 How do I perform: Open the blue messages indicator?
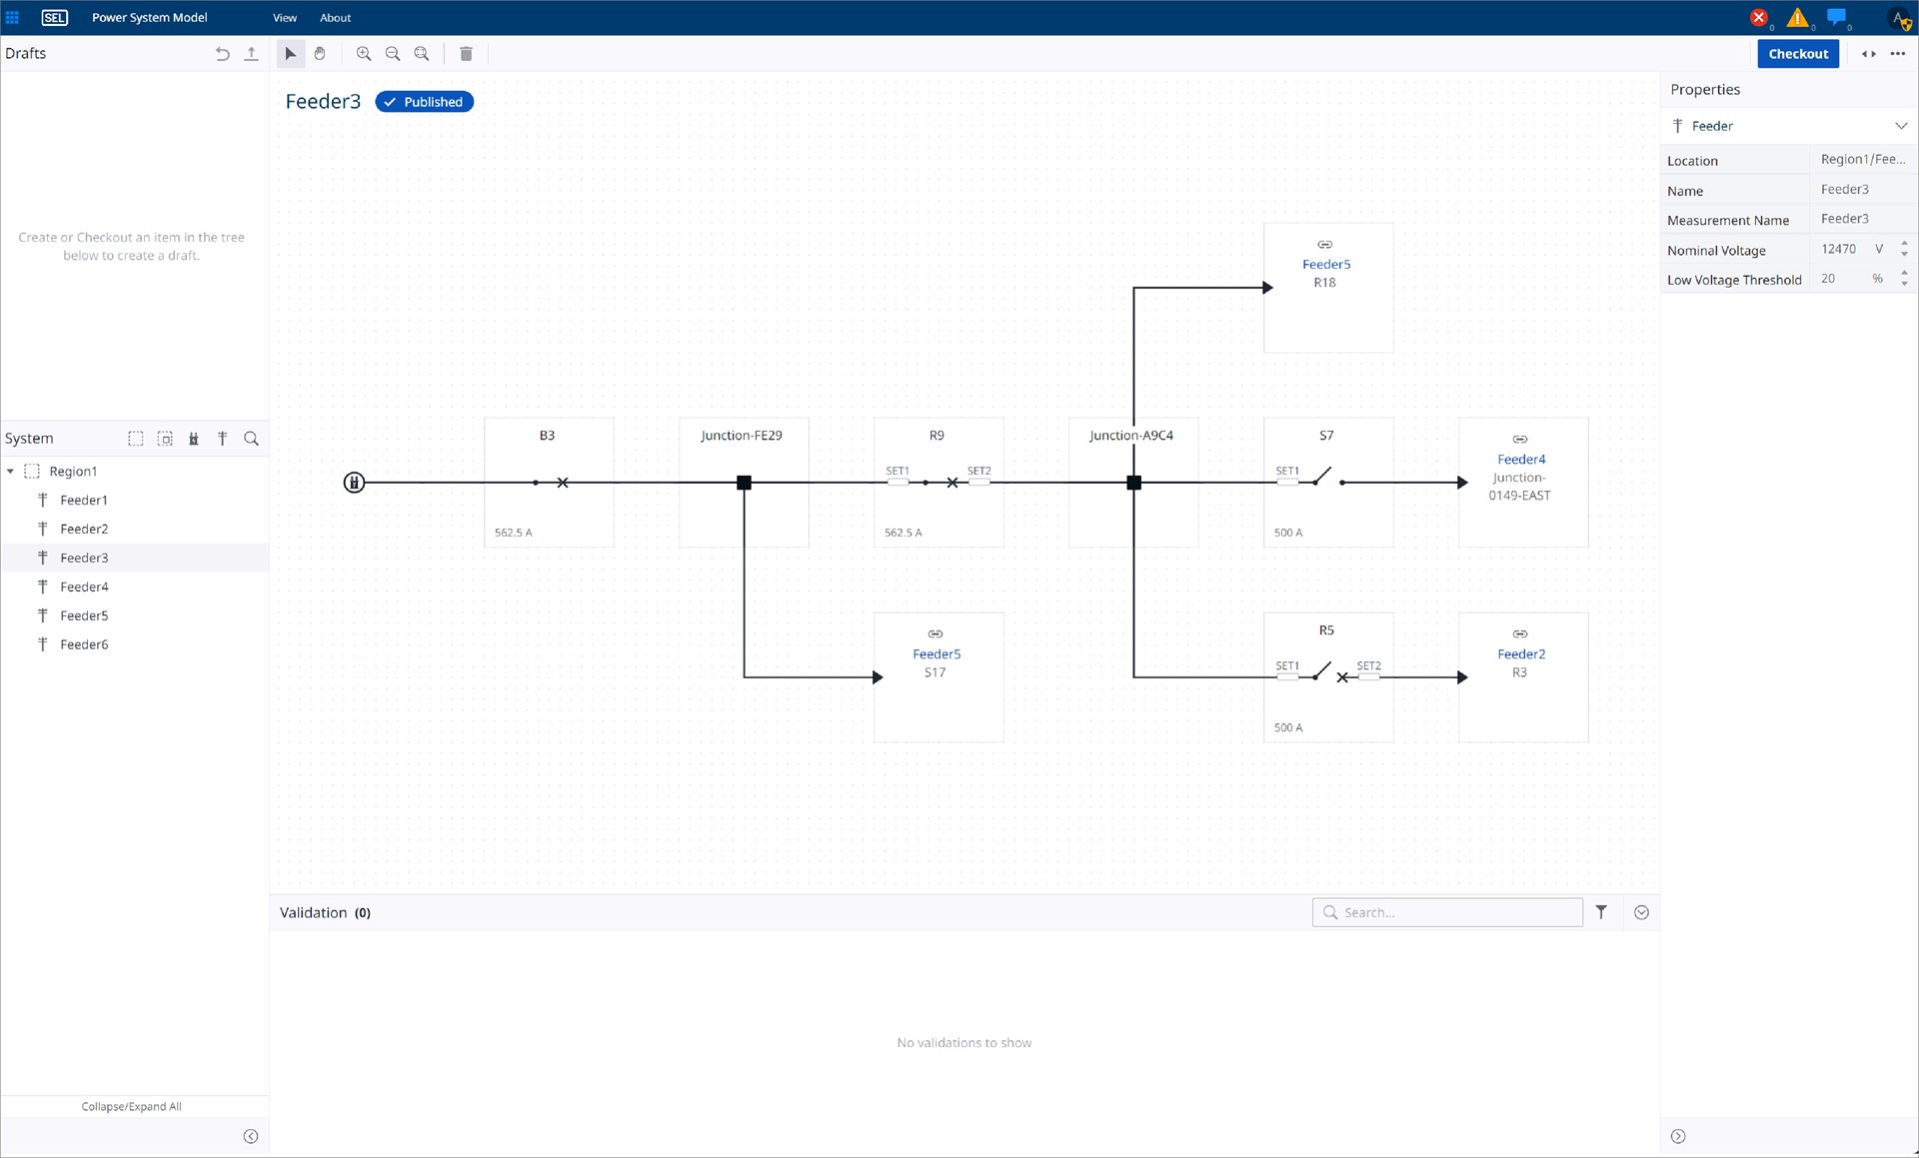1837,18
